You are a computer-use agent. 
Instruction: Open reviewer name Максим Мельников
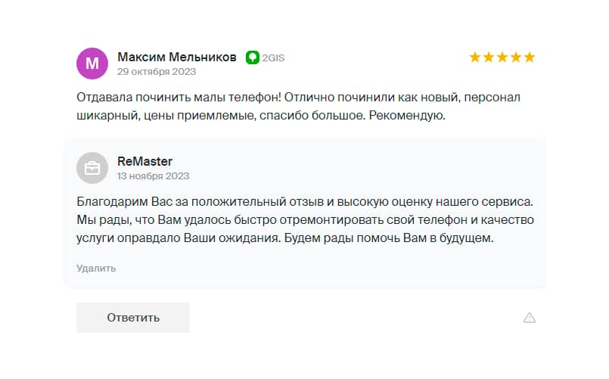coord(177,57)
